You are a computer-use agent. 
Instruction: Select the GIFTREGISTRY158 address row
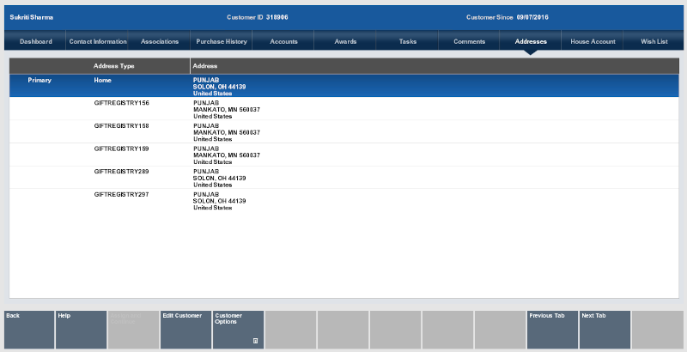coord(344,131)
